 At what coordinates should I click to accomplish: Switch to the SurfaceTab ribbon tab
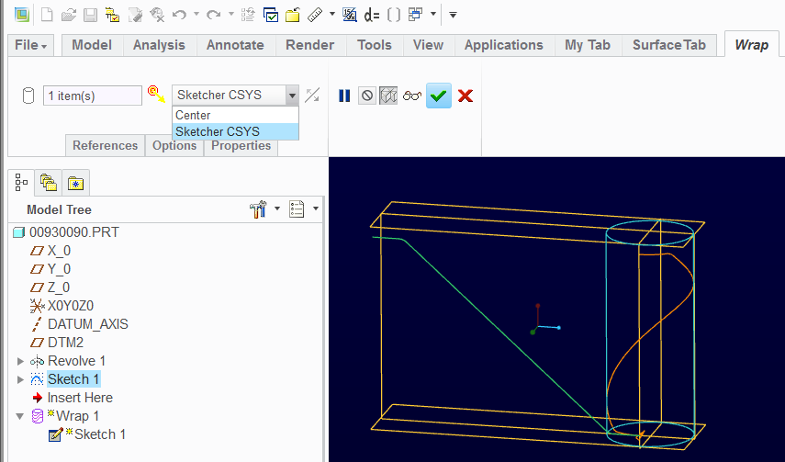tap(669, 45)
